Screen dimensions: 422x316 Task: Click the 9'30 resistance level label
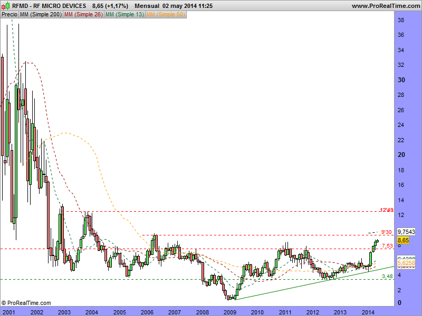coord(387,232)
